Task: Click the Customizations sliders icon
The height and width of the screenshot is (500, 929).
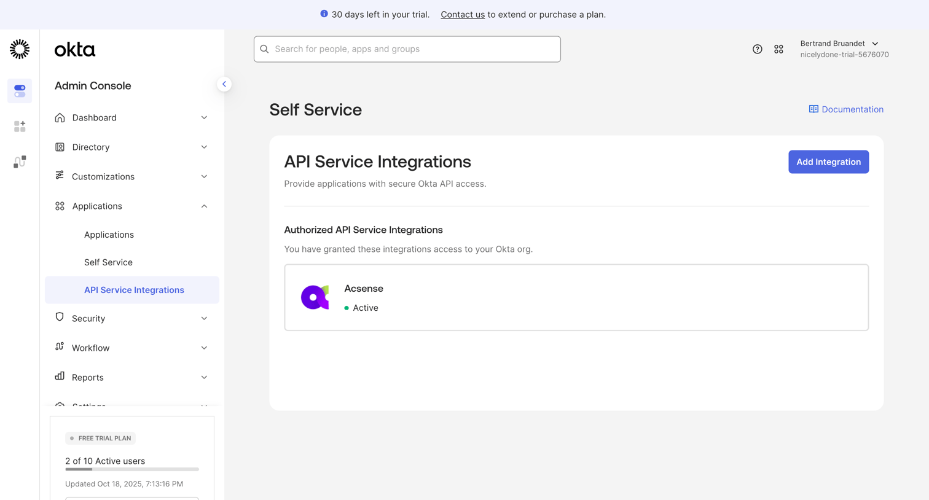Action: (60, 176)
